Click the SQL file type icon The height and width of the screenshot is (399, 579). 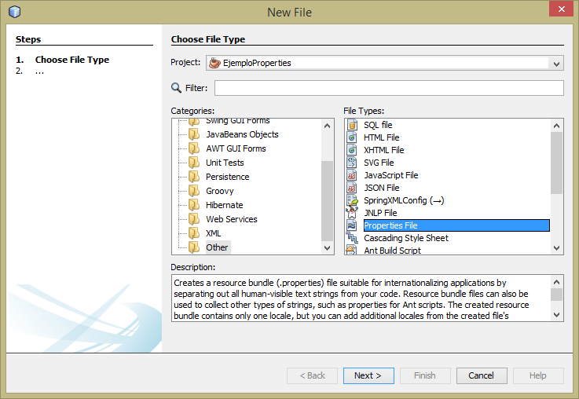tap(352, 125)
